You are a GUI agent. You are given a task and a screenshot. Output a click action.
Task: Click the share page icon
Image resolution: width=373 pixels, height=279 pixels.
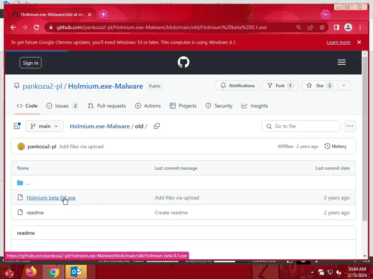pyautogui.click(x=310, y=27)
